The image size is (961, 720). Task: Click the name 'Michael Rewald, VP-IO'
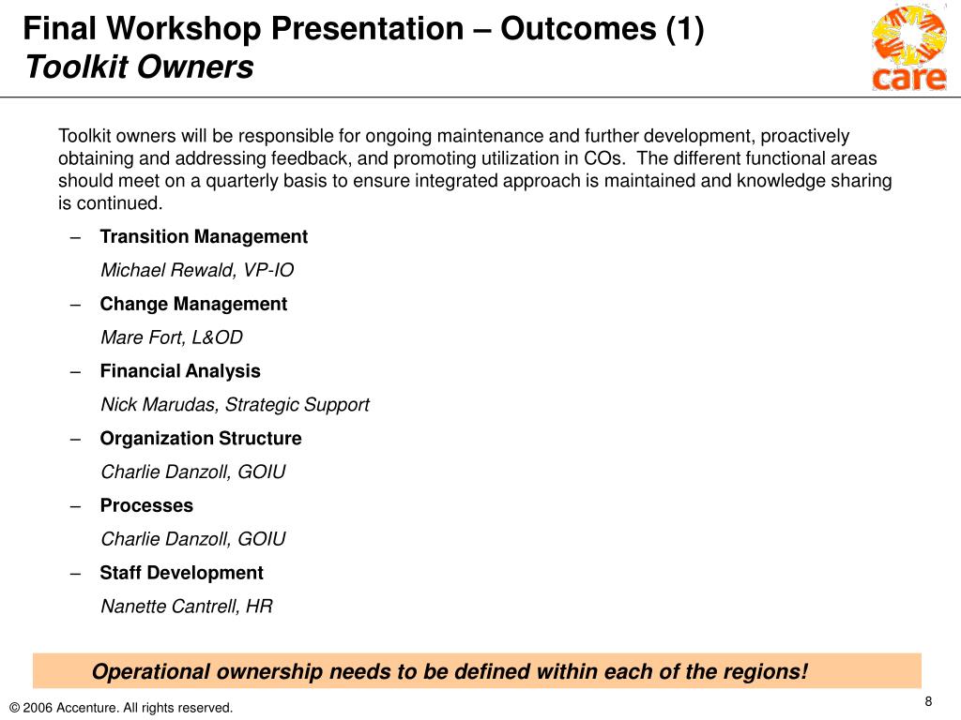coord(197,270)
